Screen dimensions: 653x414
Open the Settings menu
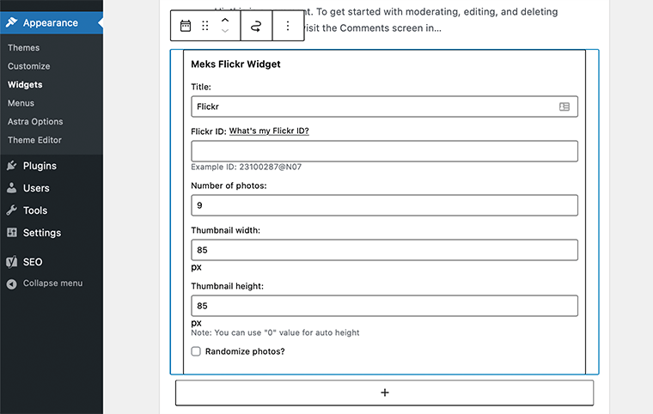click(x=41, y=233)
